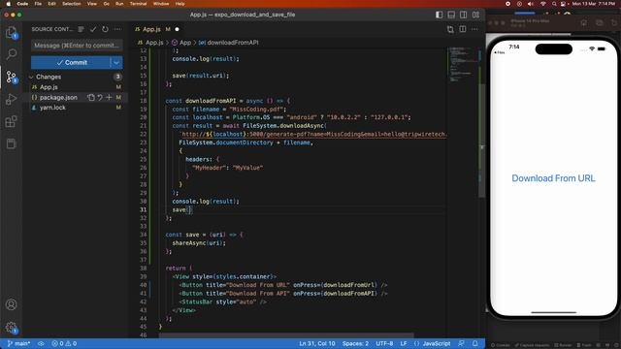Click the view-as-tree icon in Source Control header
Screen dimensions: 621x349
[x=81, y=29]
